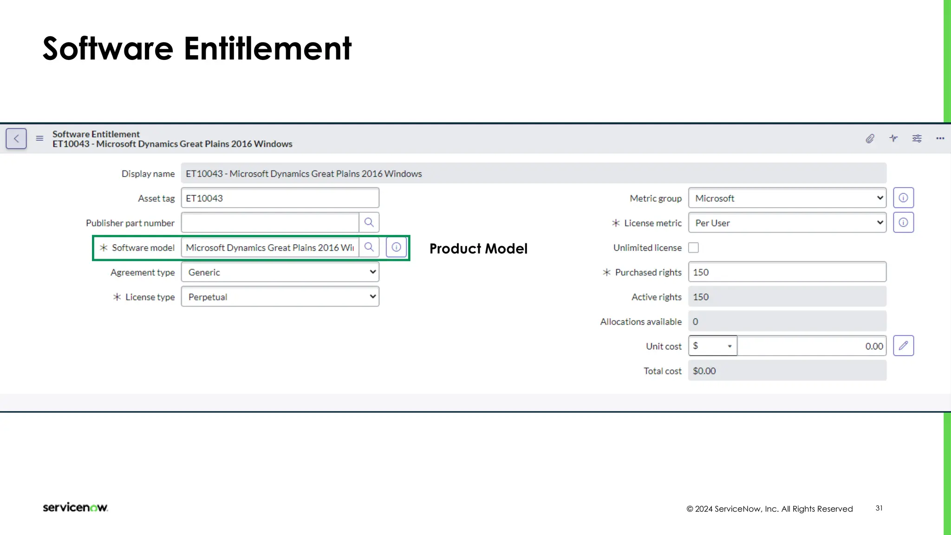
Task: Click the Display name field
Action: 534,173
